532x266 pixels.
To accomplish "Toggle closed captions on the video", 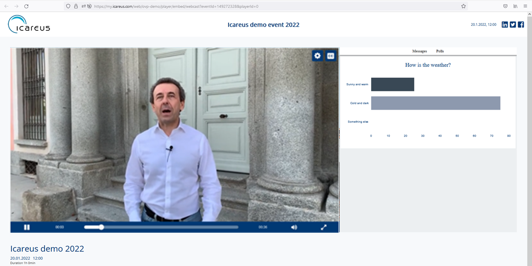I will (x=330, y=56).
